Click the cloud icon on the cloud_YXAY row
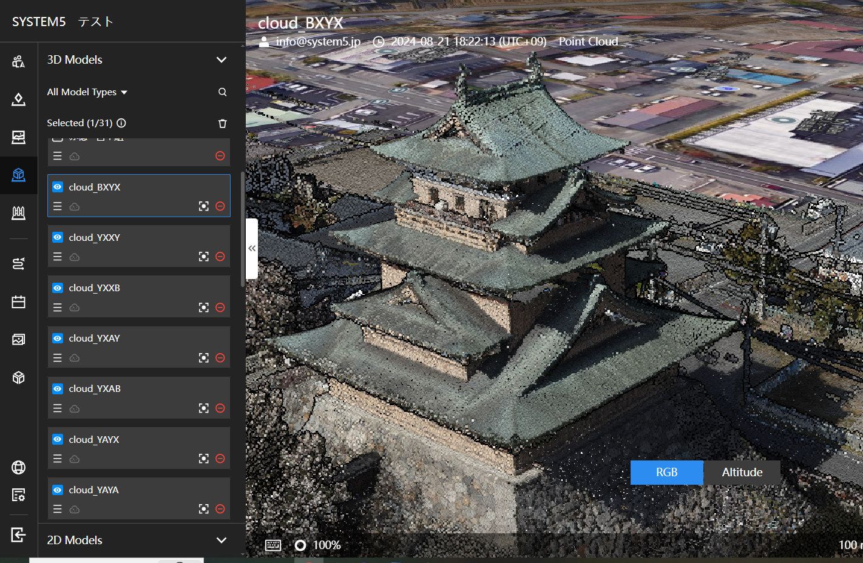Screen dimensions: 863x563 [75, 358]
